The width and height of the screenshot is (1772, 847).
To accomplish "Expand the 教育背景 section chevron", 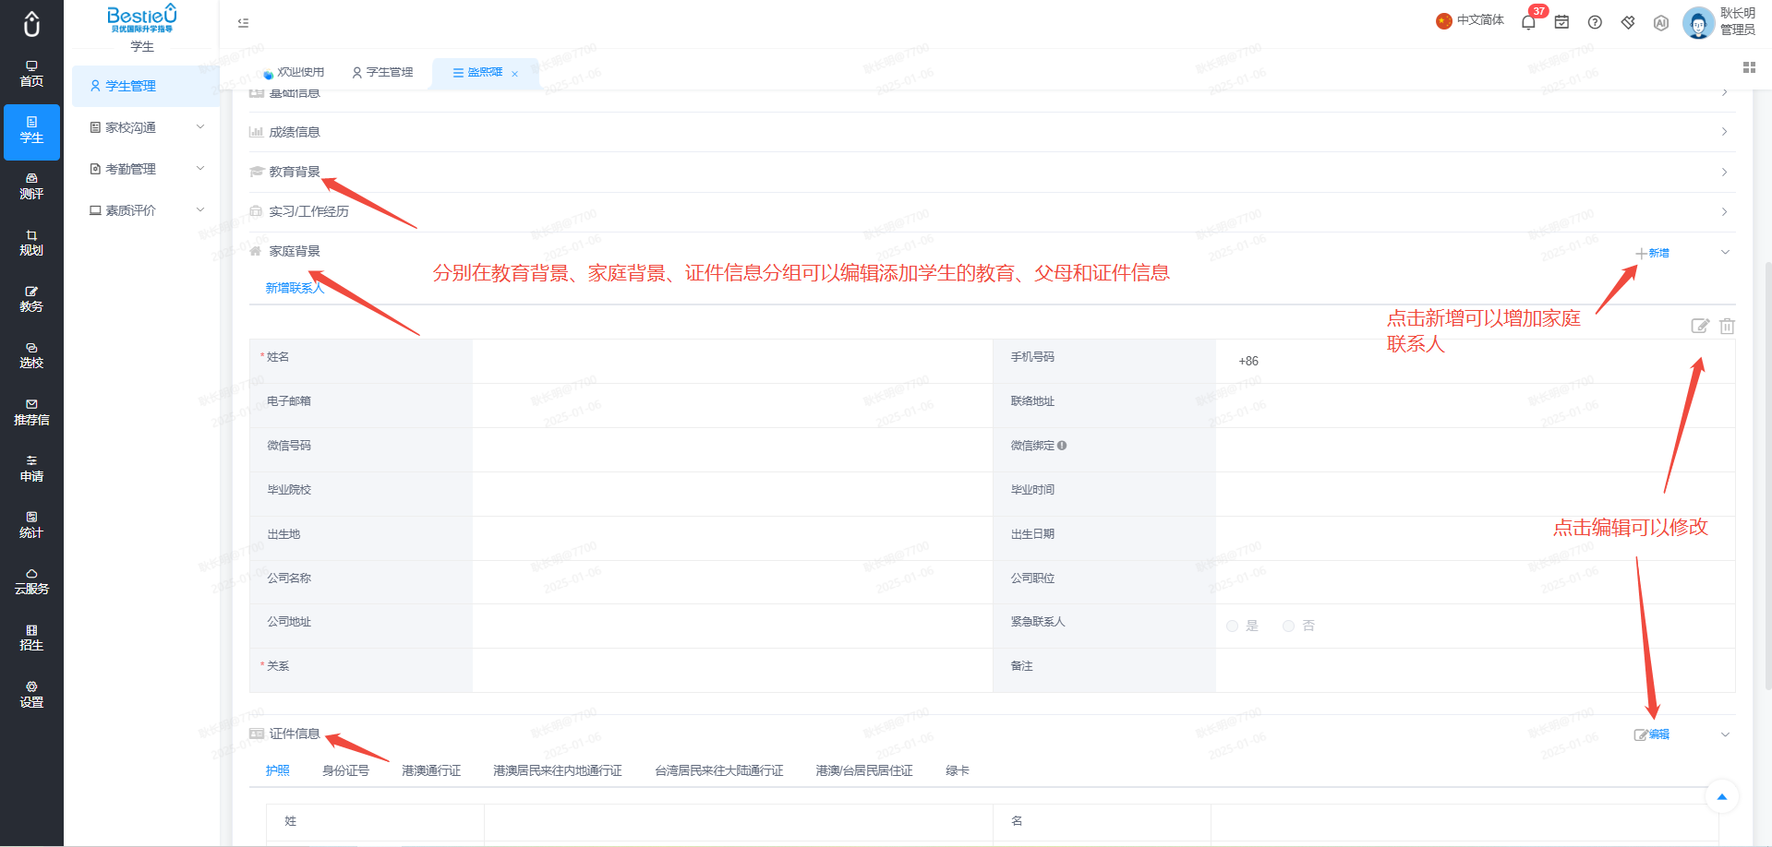I will 1724,173.
